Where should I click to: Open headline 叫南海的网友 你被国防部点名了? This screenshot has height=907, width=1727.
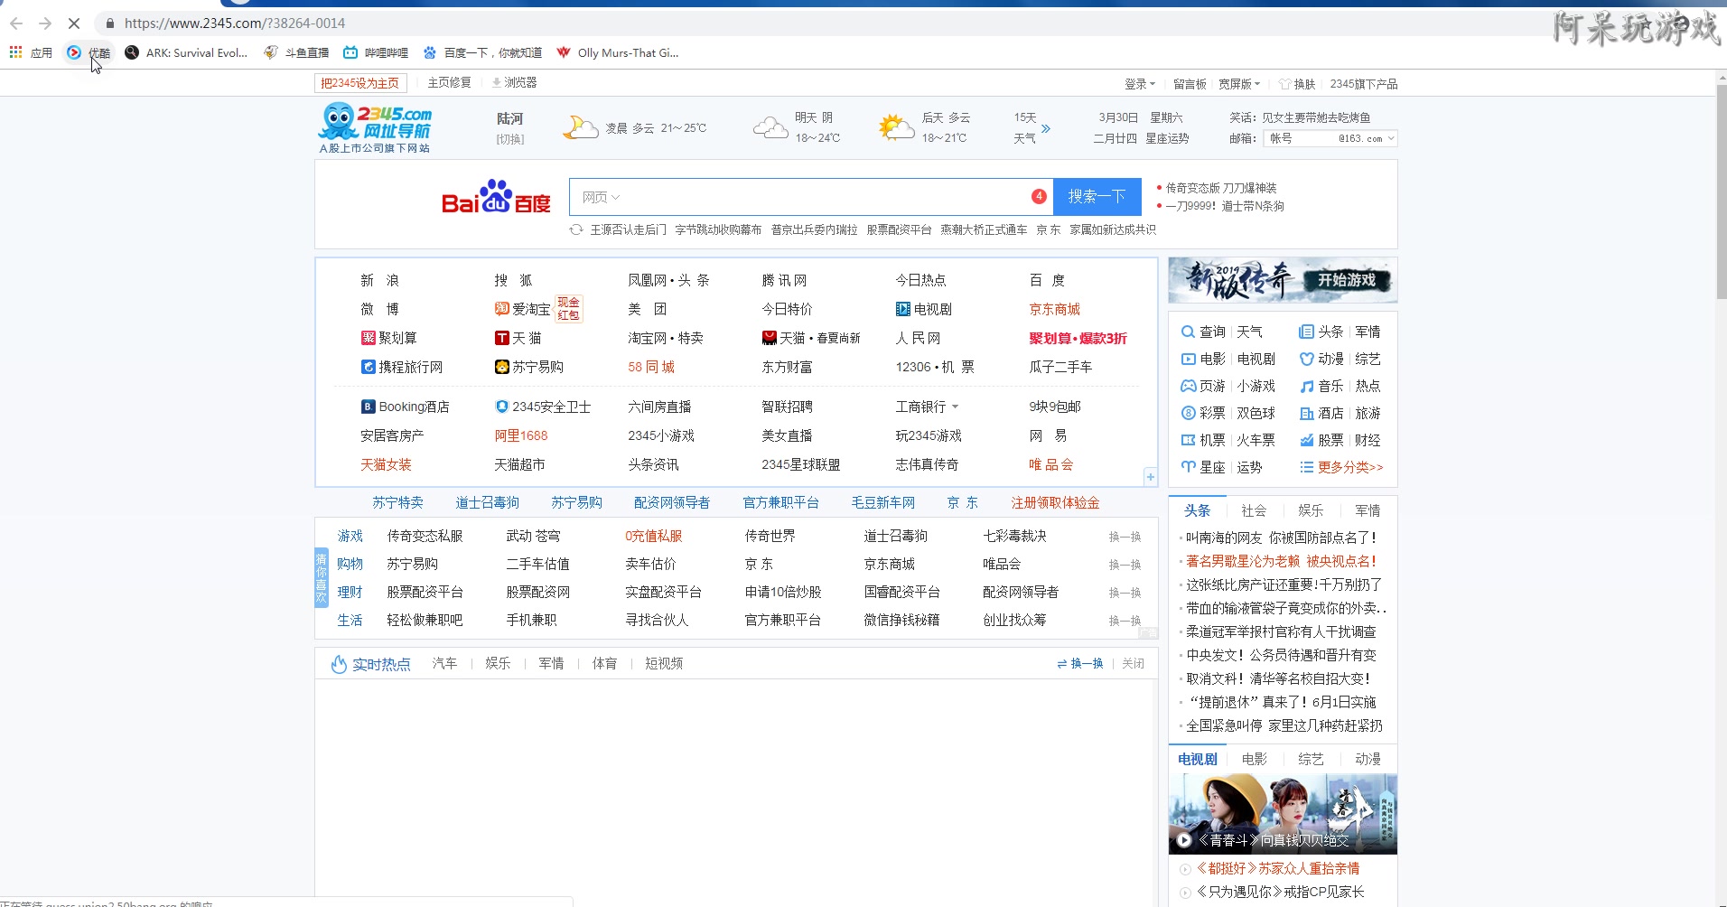click(1282, 538)
